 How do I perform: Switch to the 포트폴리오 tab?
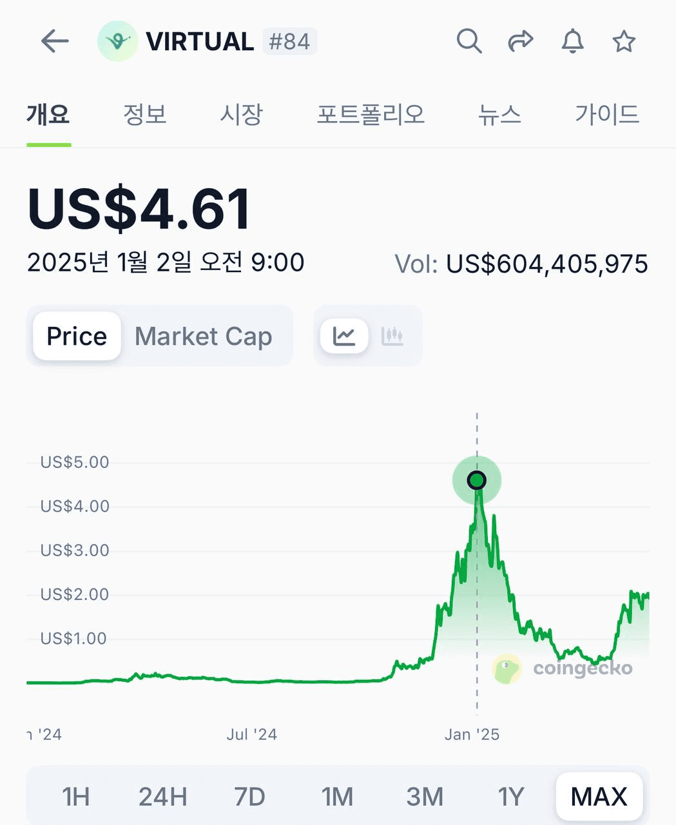tap(371, 114)
